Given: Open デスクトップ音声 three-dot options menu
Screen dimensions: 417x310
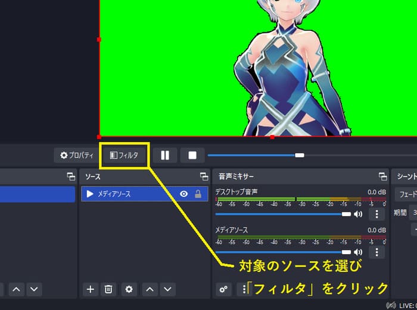Looking at the screenshot, I should tap(376, 214).
